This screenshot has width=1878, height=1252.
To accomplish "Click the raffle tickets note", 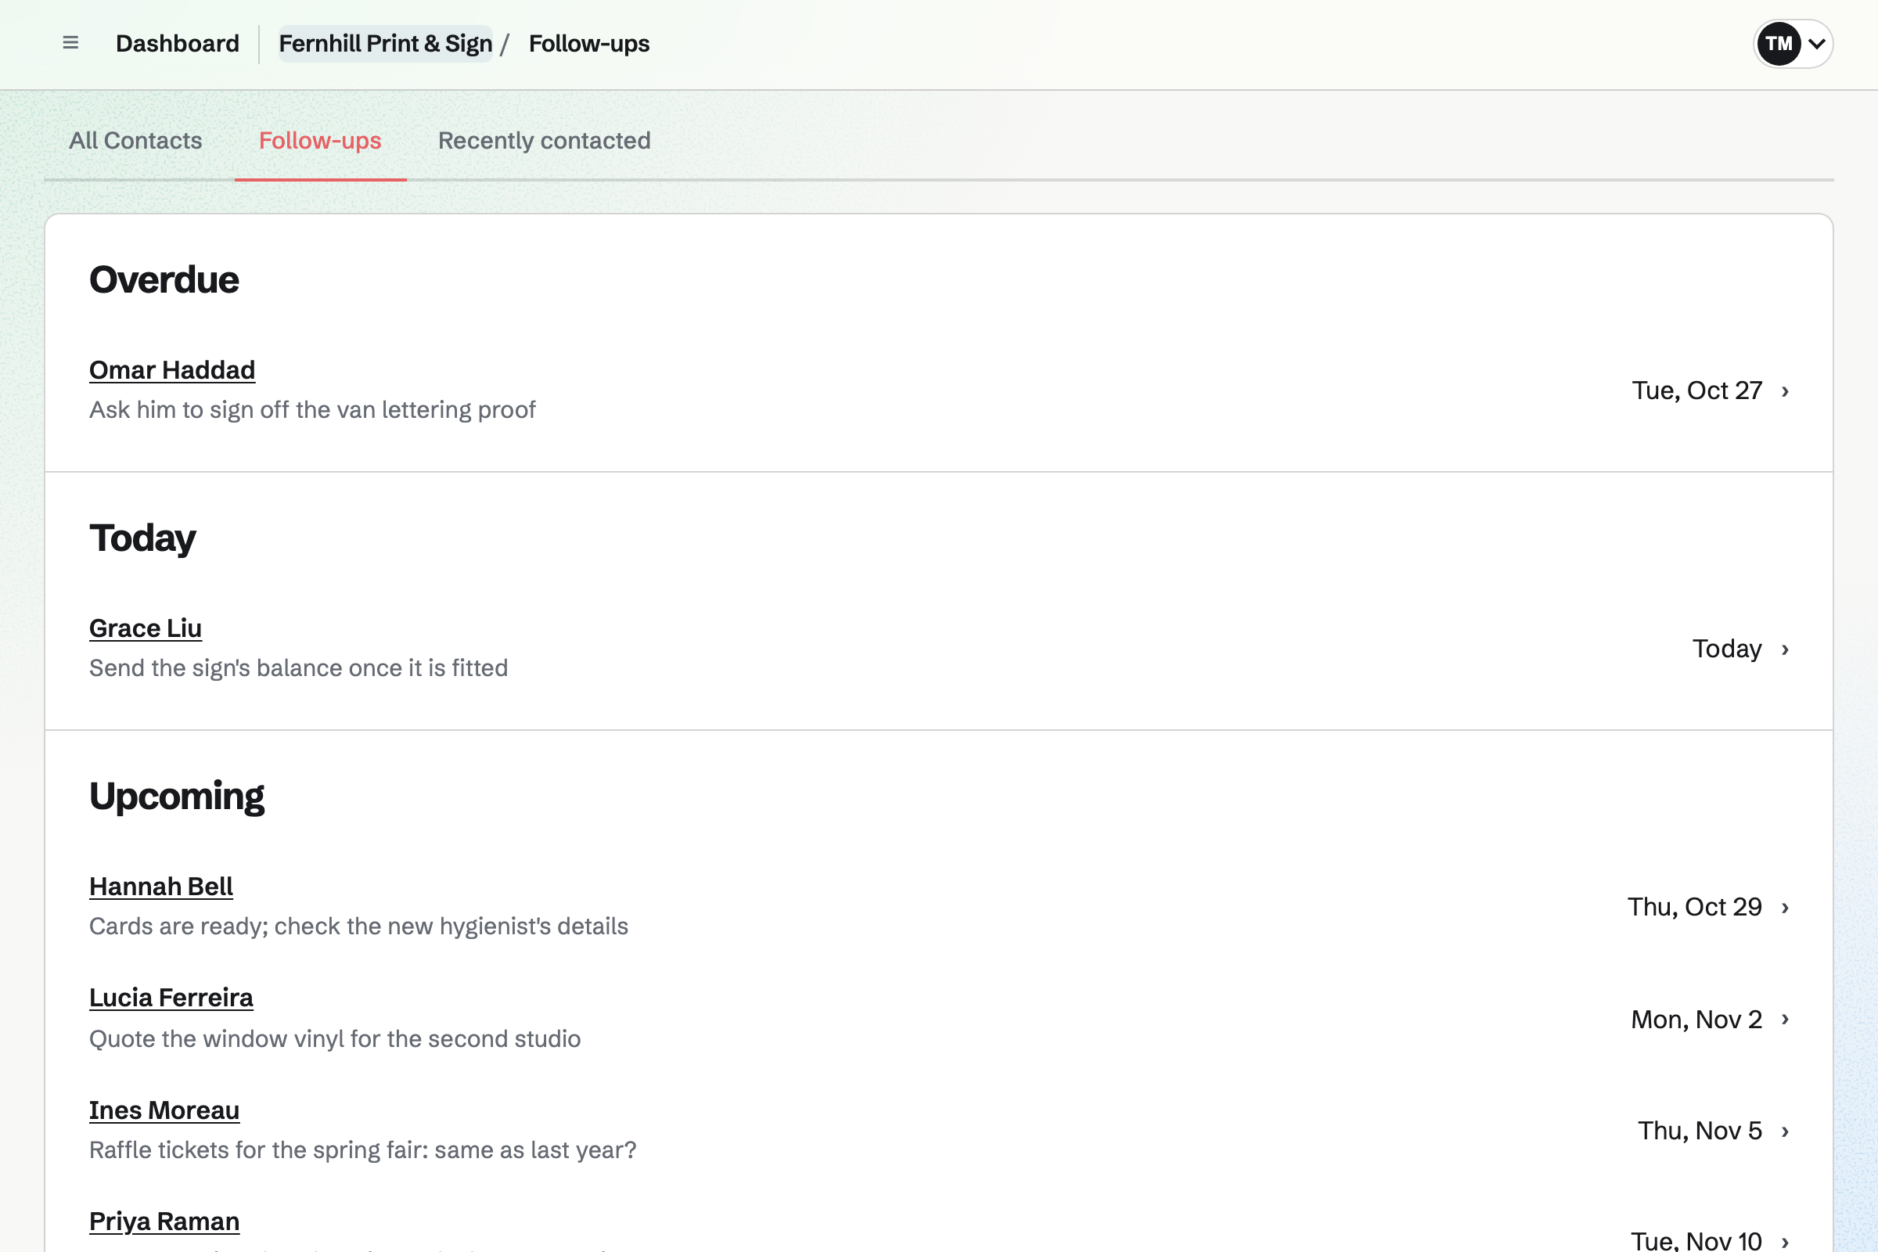I will pos(362,1149).
